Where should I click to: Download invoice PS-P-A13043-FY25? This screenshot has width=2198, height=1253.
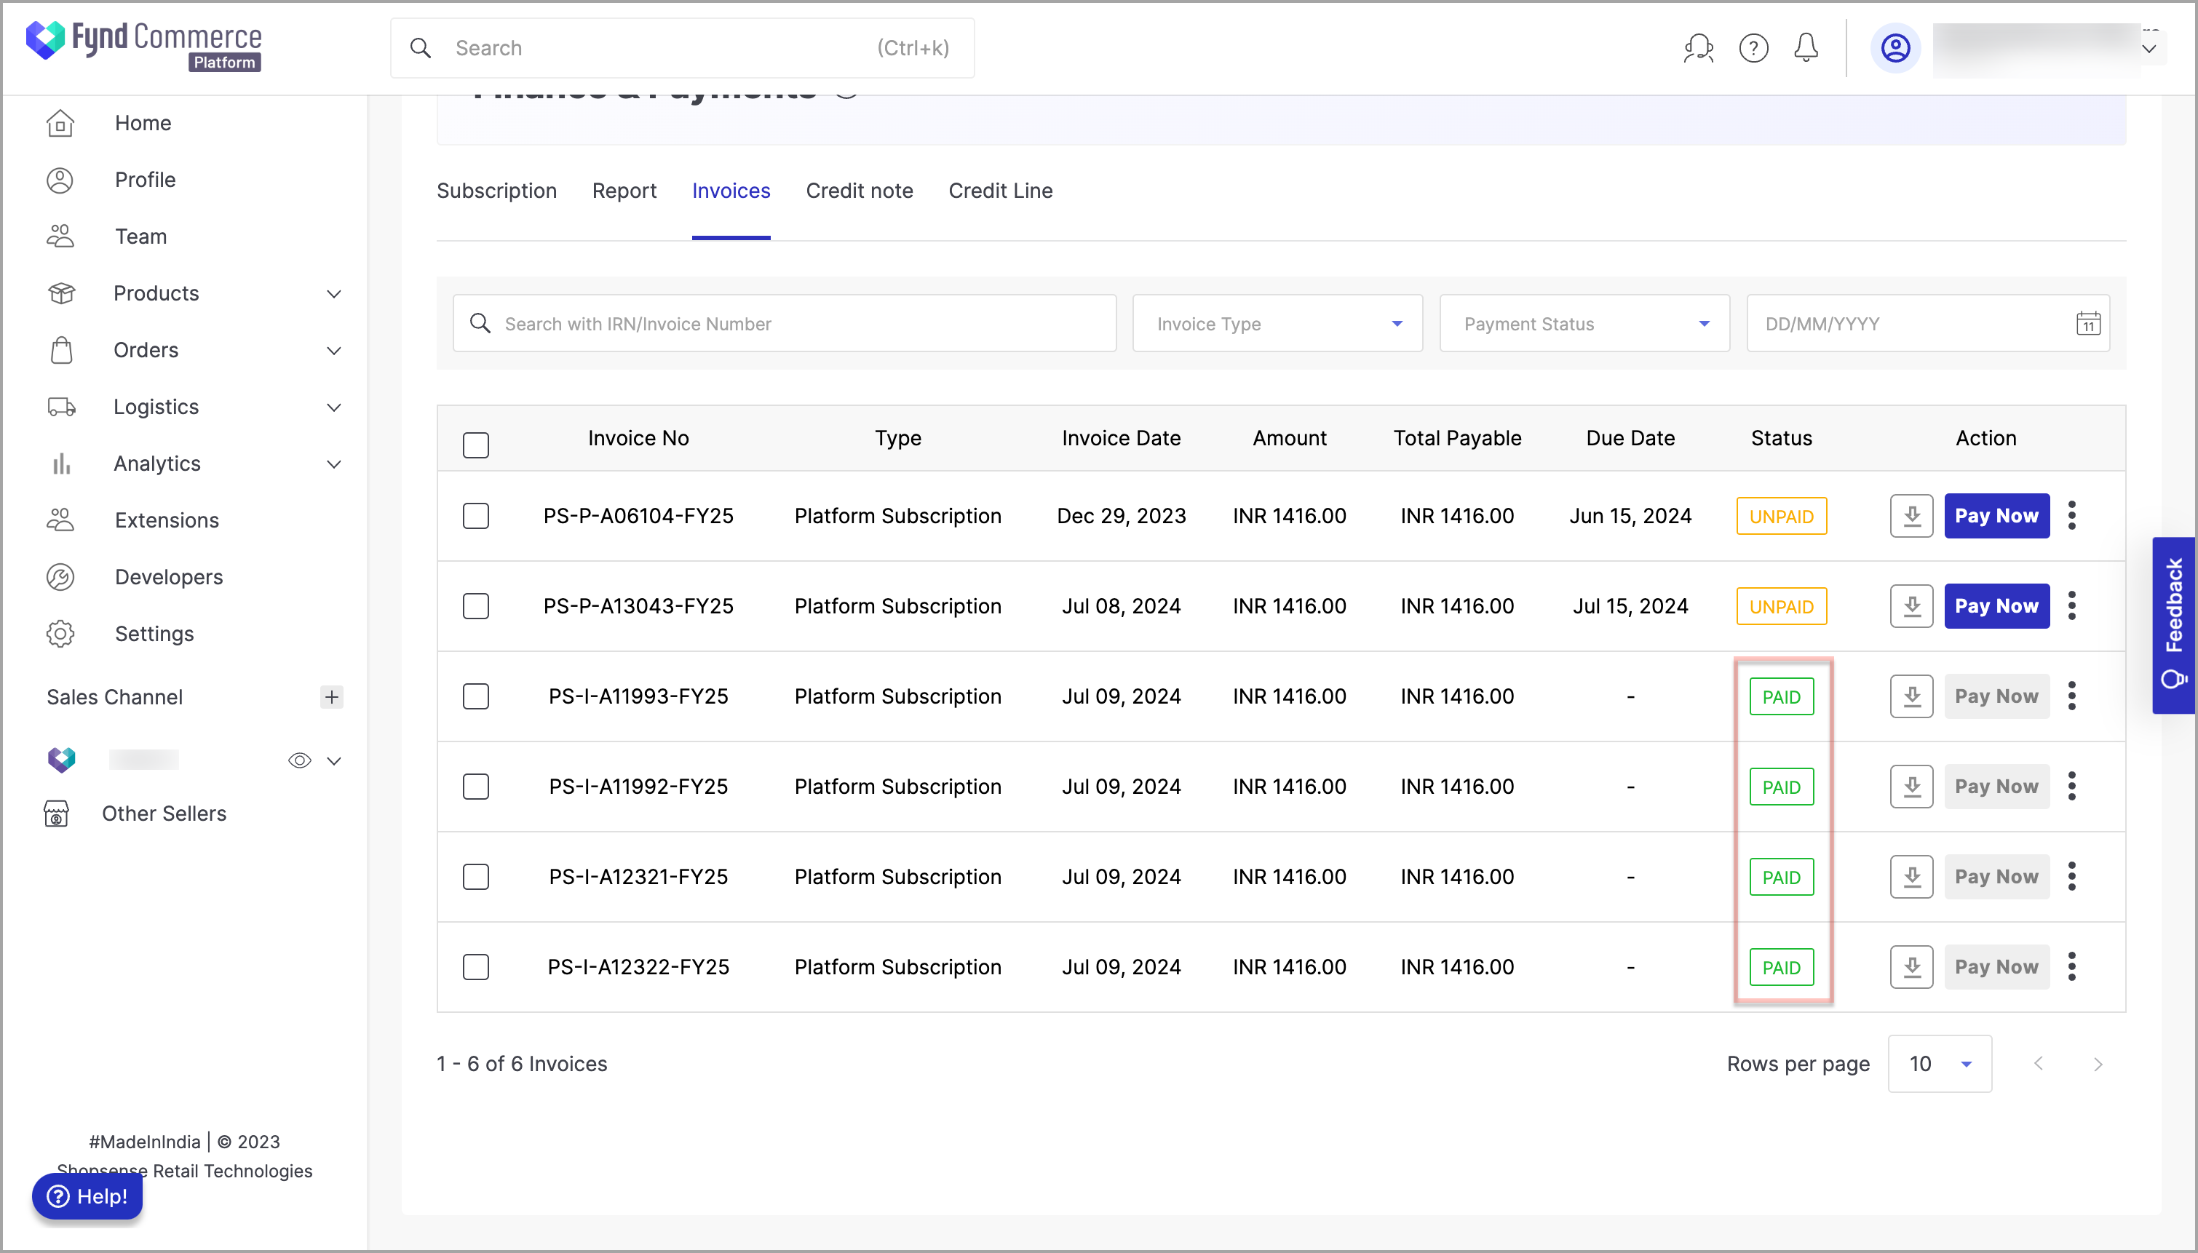click(x=1911, y=607)
